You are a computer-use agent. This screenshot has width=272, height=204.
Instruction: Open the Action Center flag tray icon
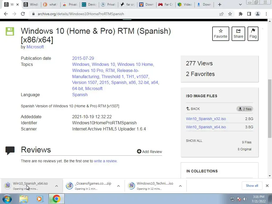[239, 199]
